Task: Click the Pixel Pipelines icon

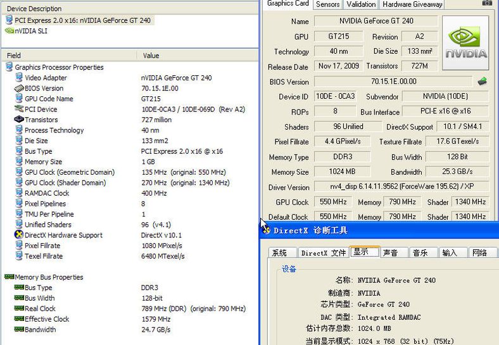Action: (x=19, y=203)
